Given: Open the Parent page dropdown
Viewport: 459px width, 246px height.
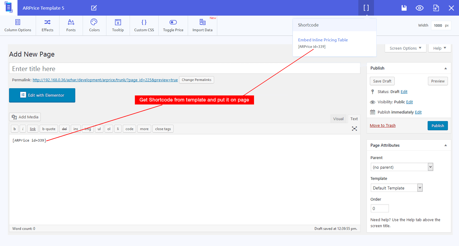Looking at the screenshot, I should point(402,167).
